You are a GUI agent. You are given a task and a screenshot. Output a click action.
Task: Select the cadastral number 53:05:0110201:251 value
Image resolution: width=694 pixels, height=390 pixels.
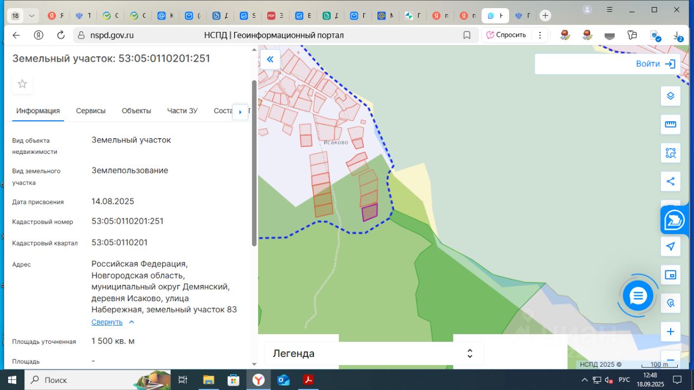point(127,221)
